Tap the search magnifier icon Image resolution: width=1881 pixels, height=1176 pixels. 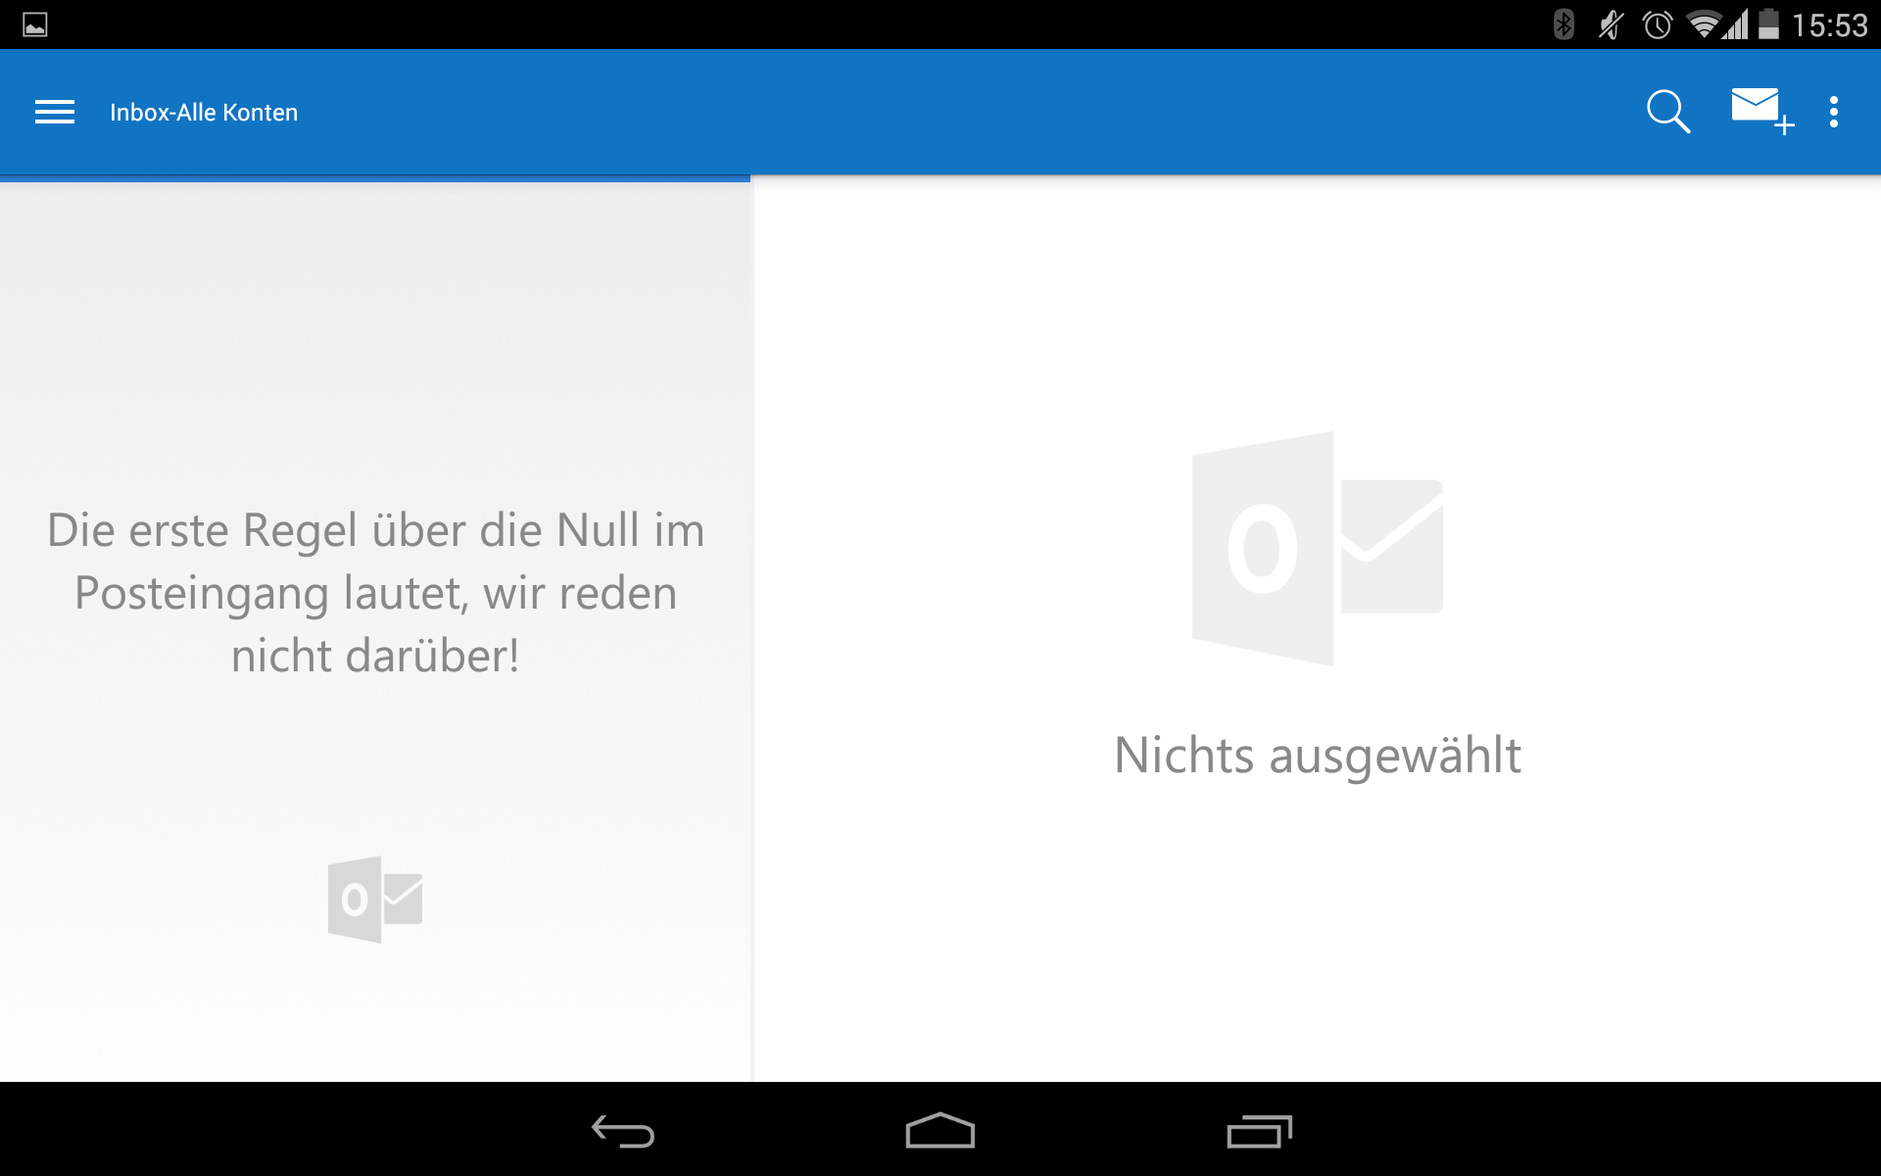[x=1667, y=112]
